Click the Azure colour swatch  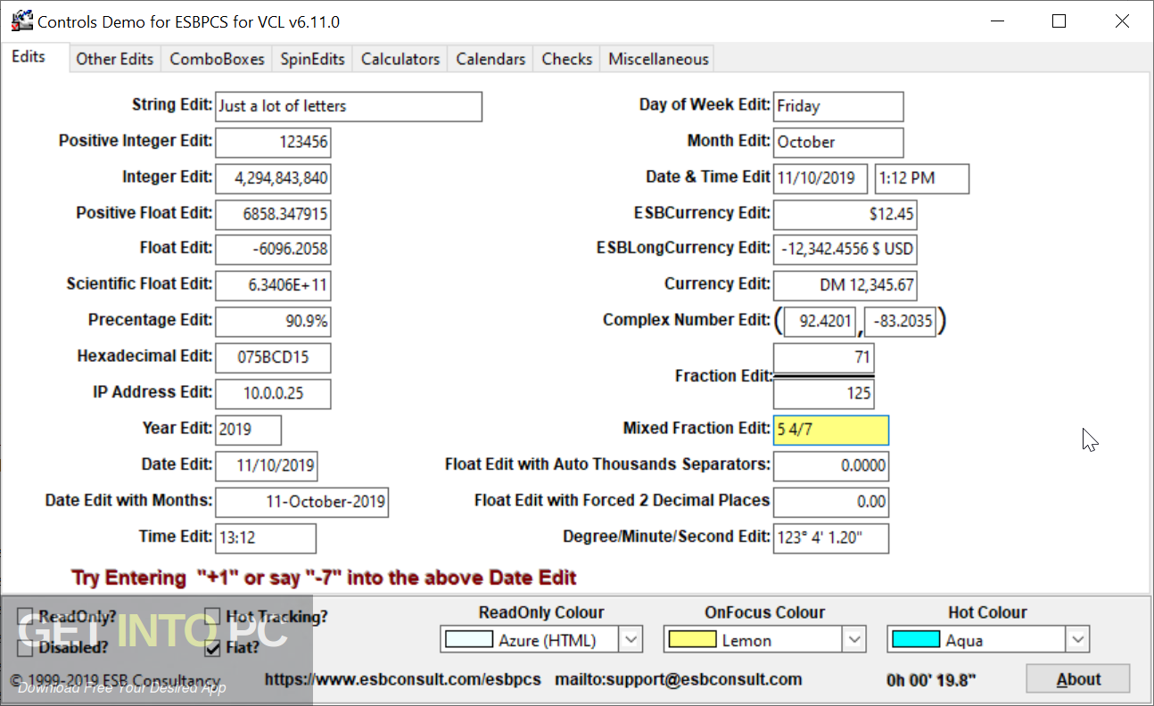click(x=469, y=639)
